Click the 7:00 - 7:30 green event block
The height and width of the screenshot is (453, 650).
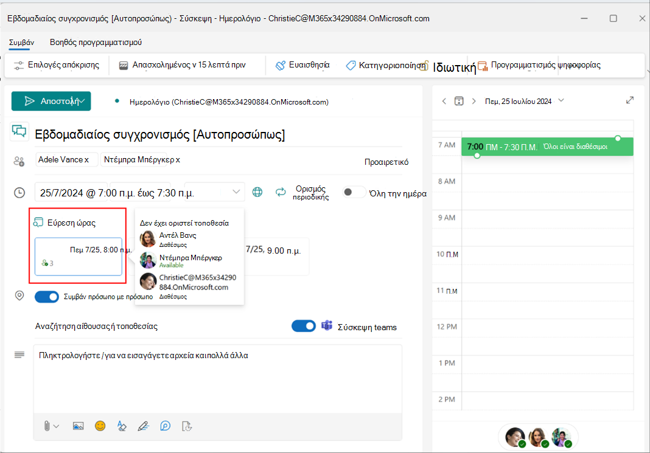click(547, 147)
